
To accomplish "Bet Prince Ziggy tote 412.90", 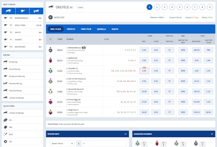I will point(196,102).
